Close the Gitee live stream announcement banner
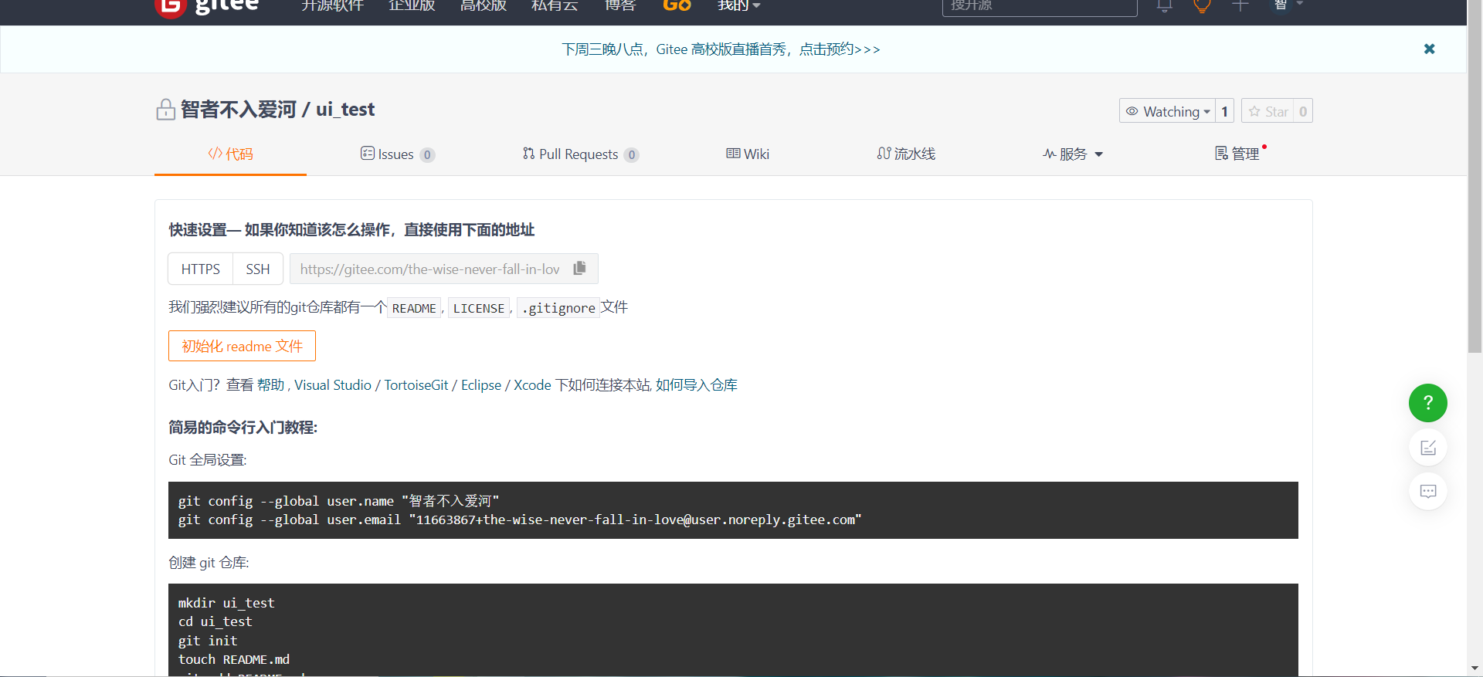Viewport: 1483px width, 677px height. pyautogui.click(x=1429, y=49)
